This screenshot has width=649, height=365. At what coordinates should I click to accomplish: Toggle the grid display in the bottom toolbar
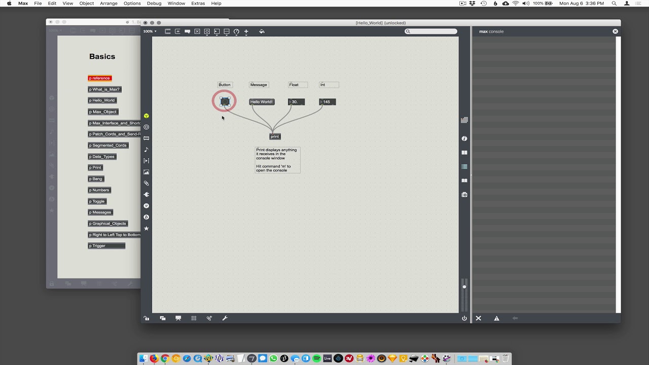194,318
